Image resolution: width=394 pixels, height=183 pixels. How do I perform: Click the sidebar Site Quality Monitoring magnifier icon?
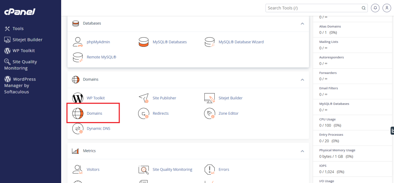click(7, 62)
